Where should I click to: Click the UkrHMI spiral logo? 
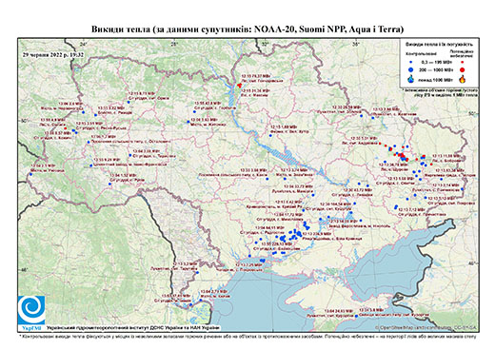(x=31, y=310)
